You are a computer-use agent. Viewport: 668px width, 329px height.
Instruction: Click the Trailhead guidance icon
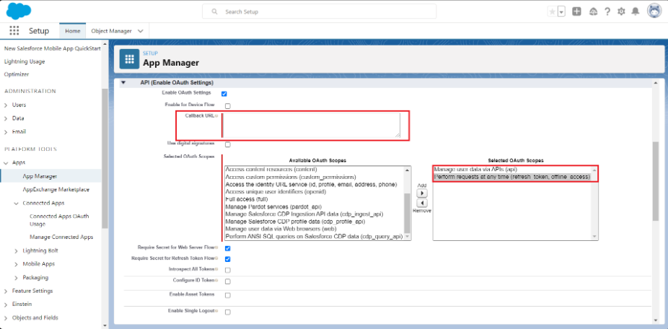[593, 12]
